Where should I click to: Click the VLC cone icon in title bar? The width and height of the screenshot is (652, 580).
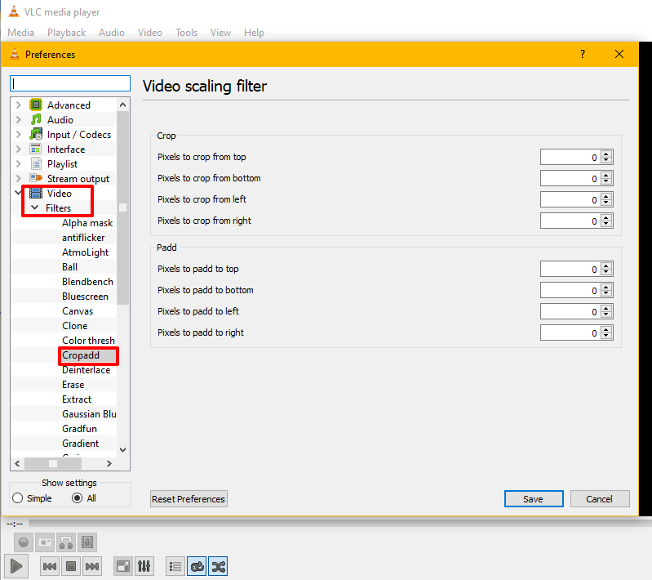tap(14, 11)
